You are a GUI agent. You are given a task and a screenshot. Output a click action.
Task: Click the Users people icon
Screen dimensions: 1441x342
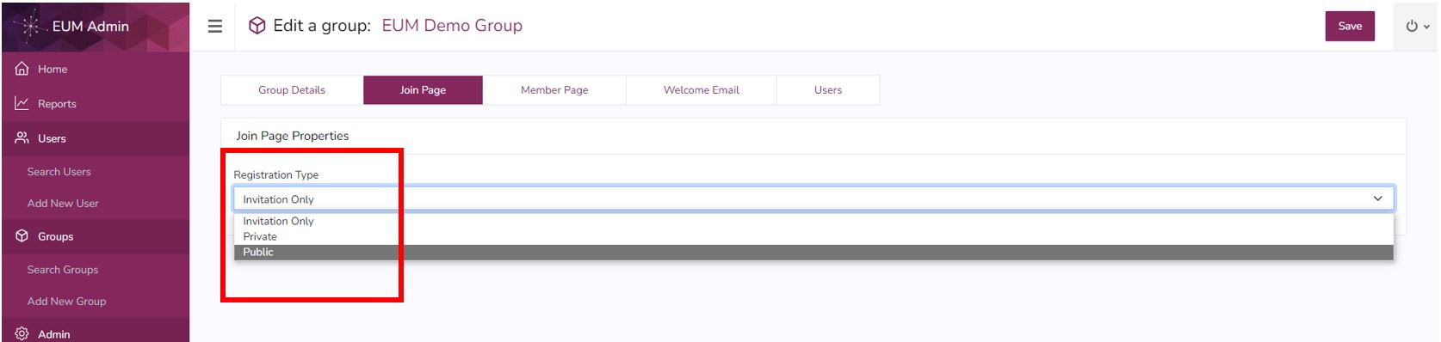click(x=22, y=137)
